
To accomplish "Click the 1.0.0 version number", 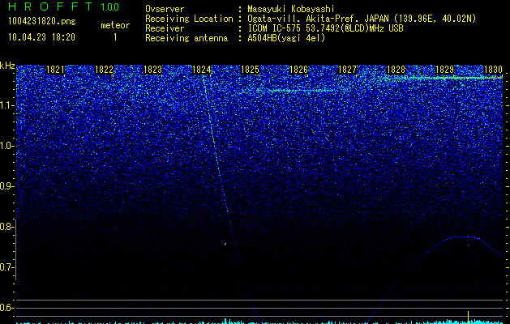I will [109, 7].
